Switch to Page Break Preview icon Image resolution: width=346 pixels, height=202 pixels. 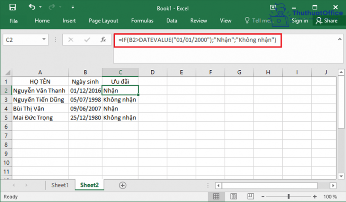(250, 196)
